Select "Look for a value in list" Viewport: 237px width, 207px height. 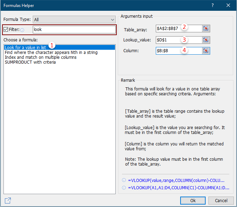point(25,47)
